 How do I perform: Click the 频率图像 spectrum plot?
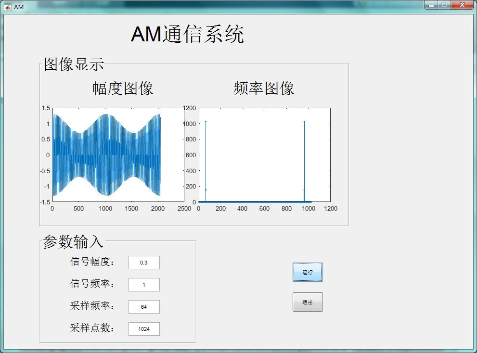pos(265,155)
